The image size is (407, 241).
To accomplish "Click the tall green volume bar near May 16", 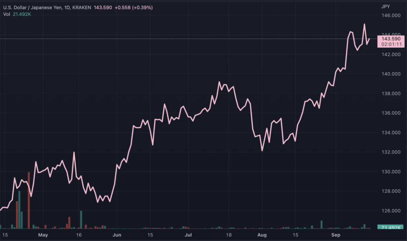I will pyautogui.click(x=81, y=220).
